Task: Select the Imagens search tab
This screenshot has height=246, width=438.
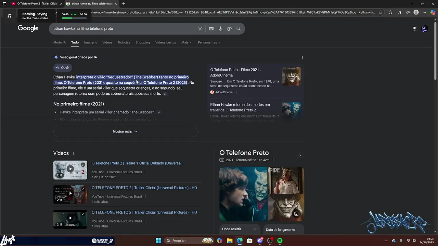Action: [91, 42]
